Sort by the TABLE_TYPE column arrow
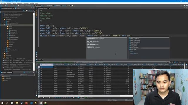 pos(87,65)
